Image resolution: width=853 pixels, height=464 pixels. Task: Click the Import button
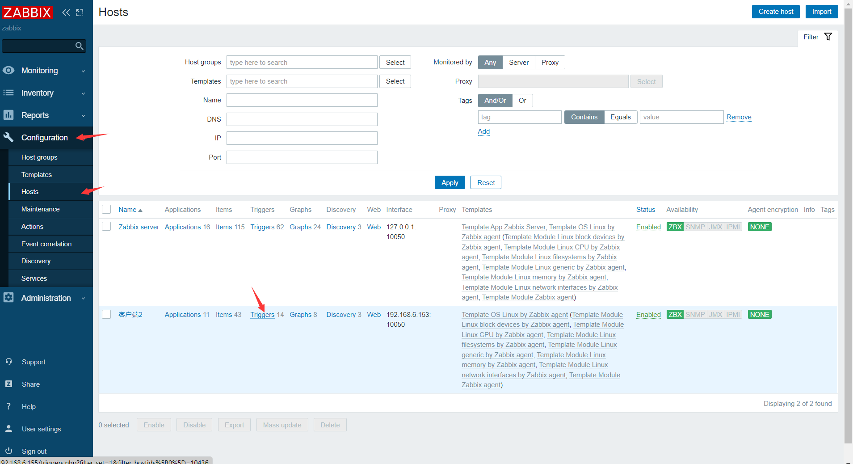(x=822, y=12)
